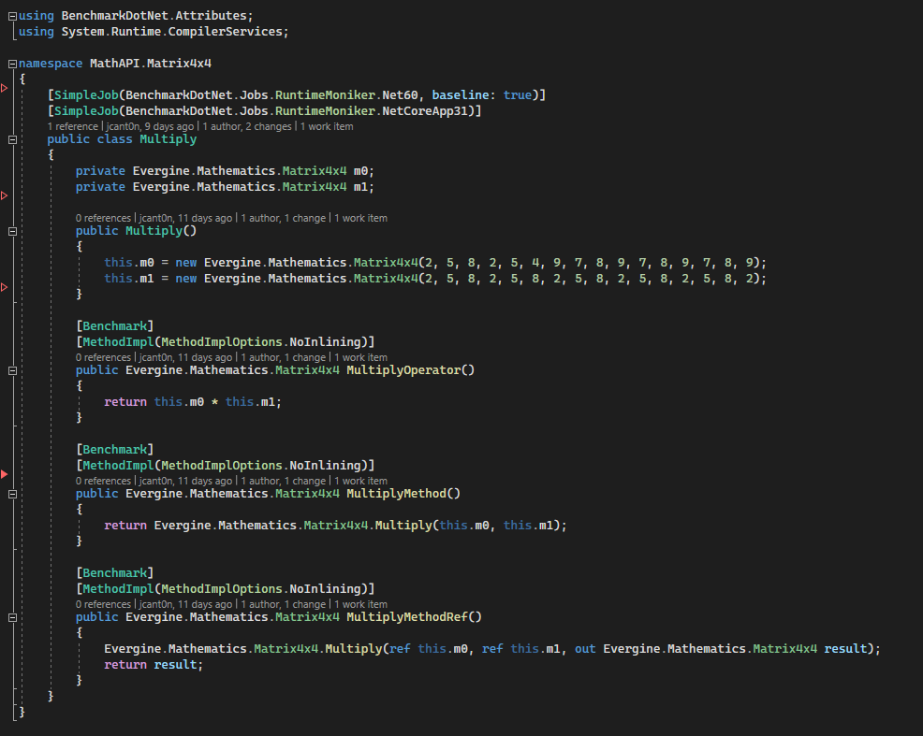Open '1 work item' above the Multiply() constructor
The width and height of the screenshot is (923, 736).
(360, 218)
